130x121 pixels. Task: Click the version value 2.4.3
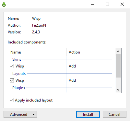[x=36, y=32]
